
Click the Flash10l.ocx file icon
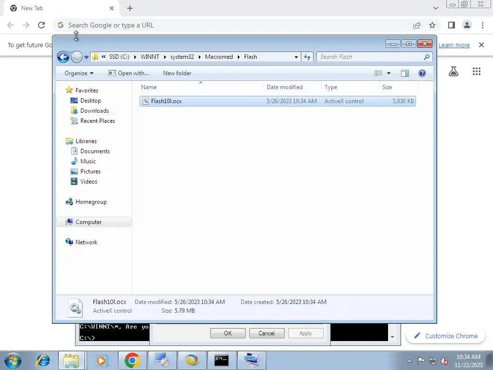coord(145,101)
